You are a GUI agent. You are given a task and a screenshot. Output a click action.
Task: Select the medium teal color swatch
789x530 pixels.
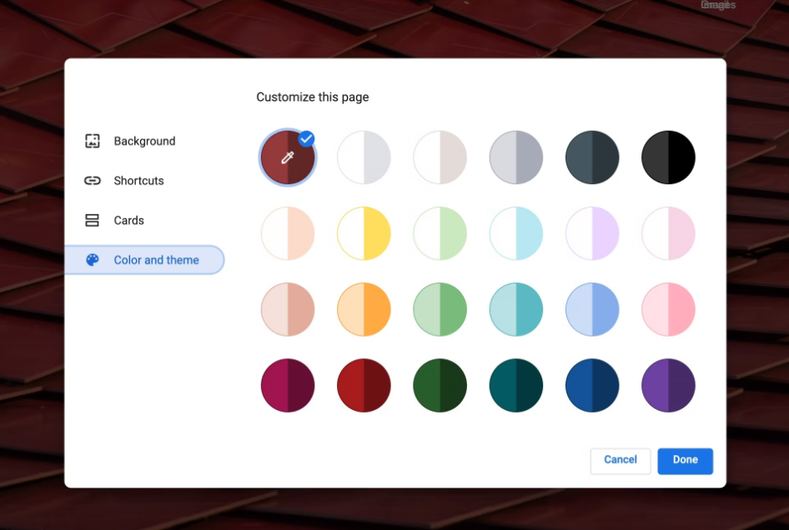[516, 309]
